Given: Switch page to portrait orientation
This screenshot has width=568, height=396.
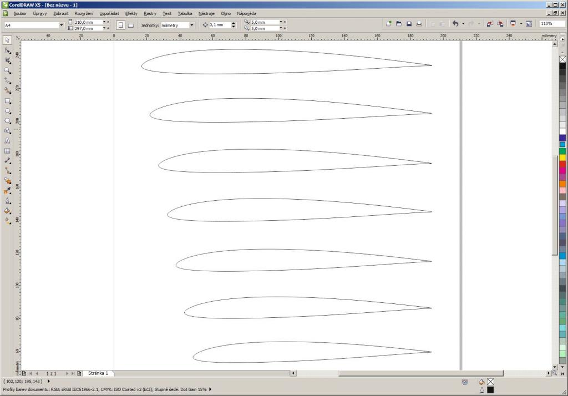Looking at the screenshot, I should click(120, 25).
